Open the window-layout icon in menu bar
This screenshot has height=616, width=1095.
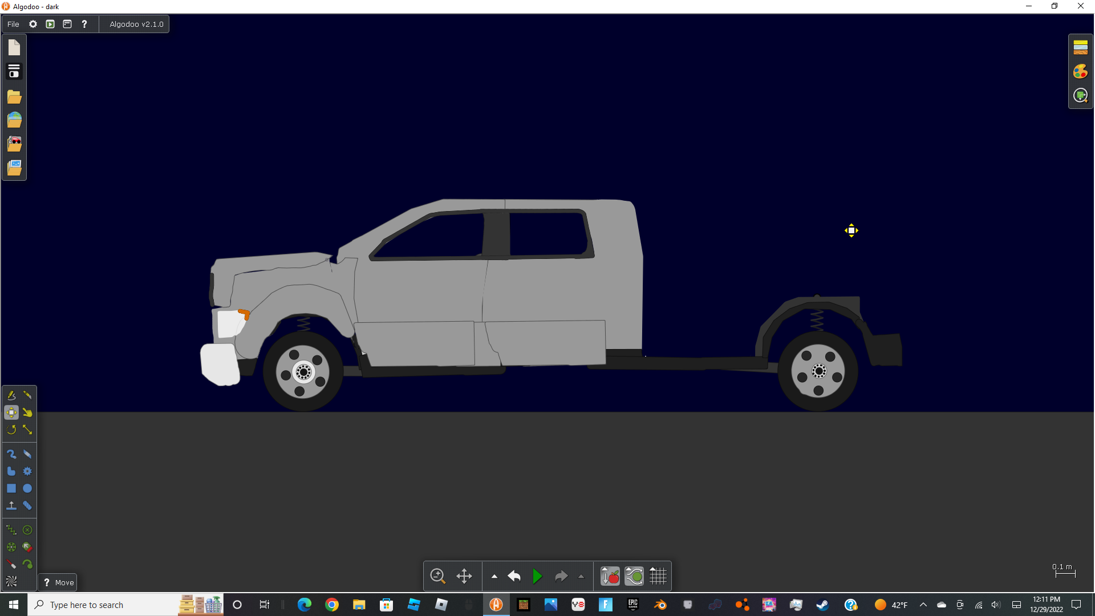point(67,24)
